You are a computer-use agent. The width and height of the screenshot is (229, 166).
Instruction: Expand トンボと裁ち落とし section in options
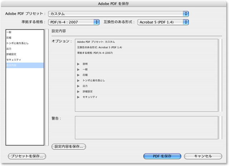pos(78,80)
